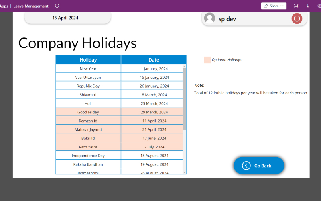
Task: Click the 15 August, 2024 date cell
Action: coord(152,156)
